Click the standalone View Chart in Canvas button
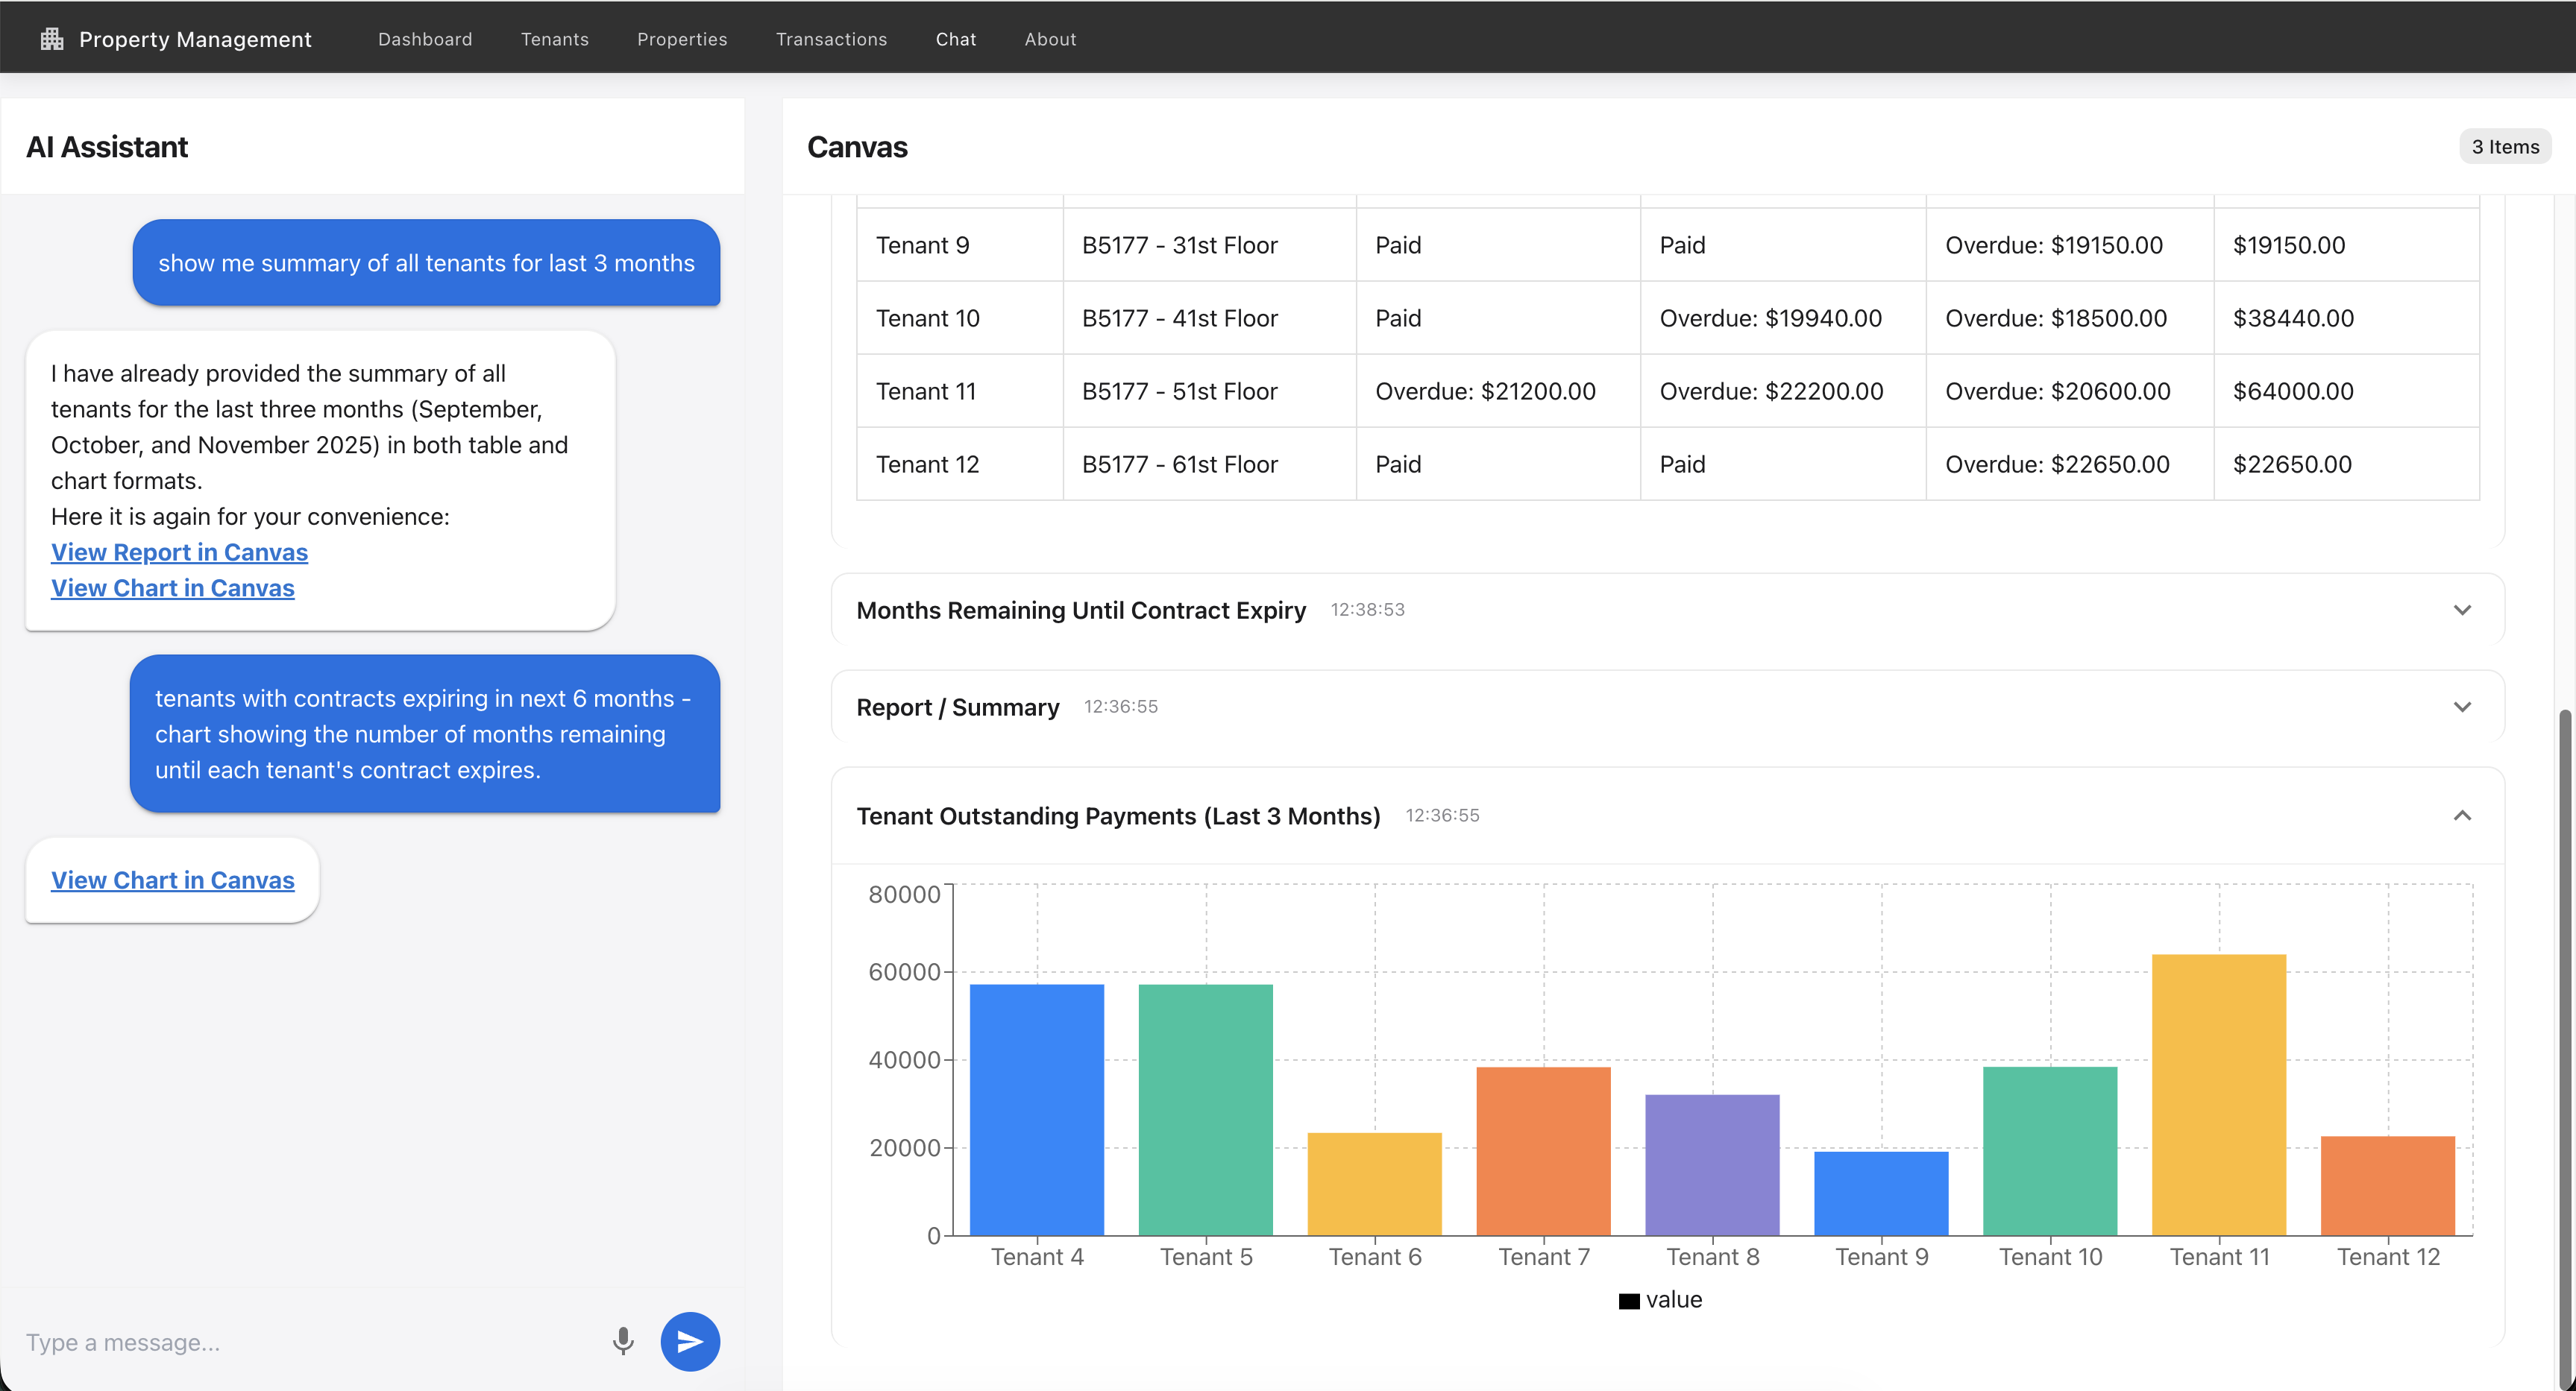The height and width of the screenshot is (1391, 2576). [172, 880]
